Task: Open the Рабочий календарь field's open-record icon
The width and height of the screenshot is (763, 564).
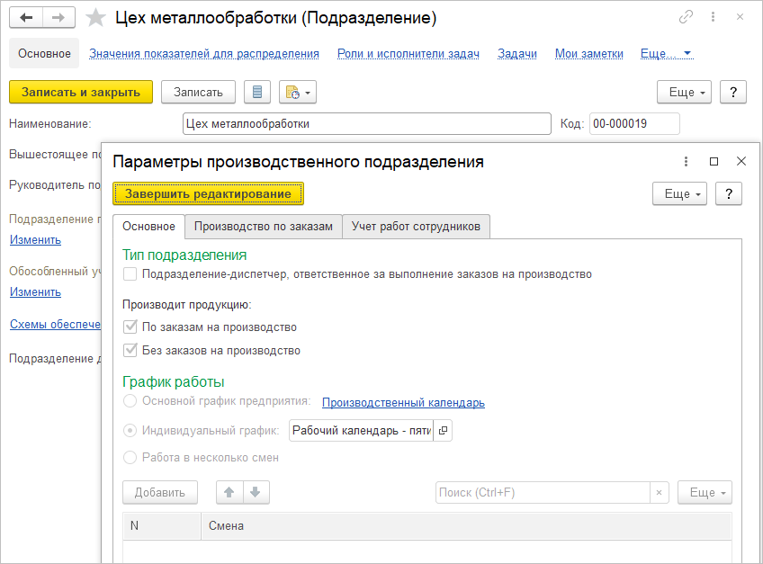Action: coord(443,431)
